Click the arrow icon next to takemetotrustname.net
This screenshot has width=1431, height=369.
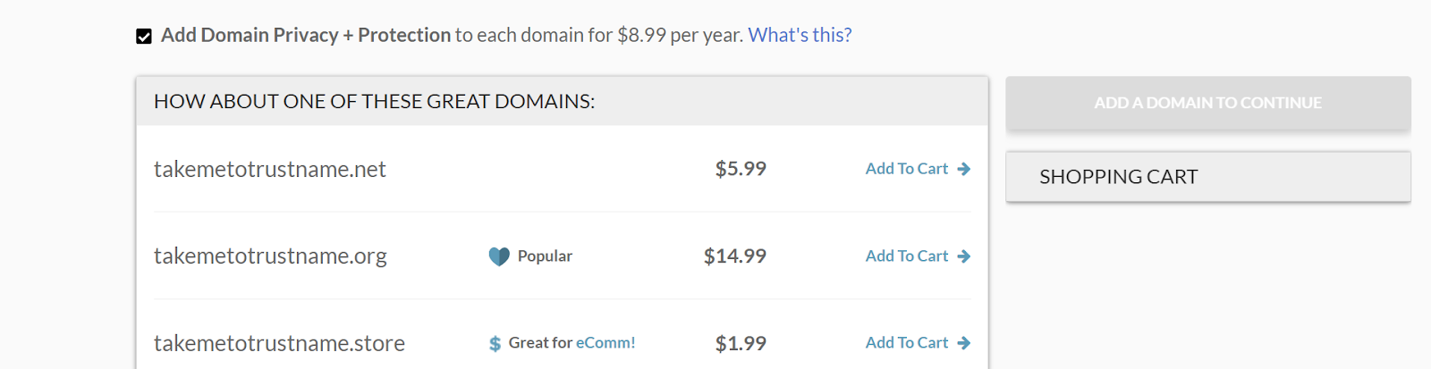tap(963, 169)
